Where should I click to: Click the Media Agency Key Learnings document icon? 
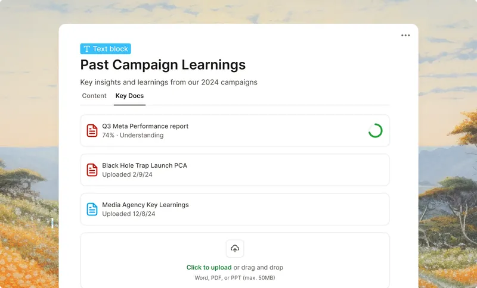92,209
